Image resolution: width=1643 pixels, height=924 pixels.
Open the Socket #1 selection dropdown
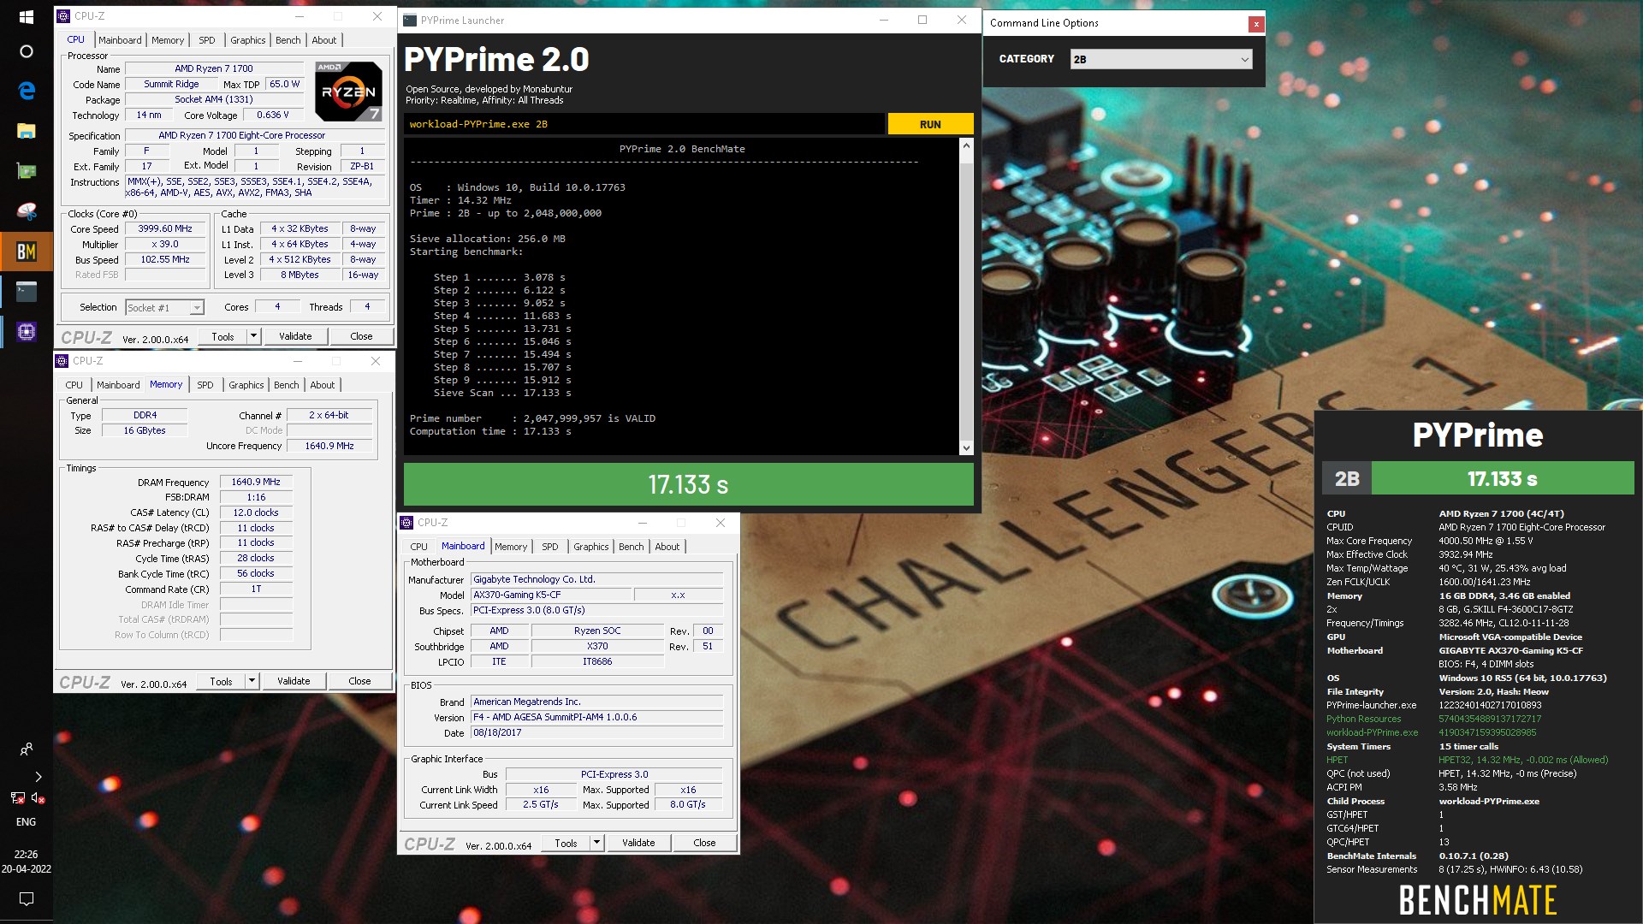tap(164, 308)
